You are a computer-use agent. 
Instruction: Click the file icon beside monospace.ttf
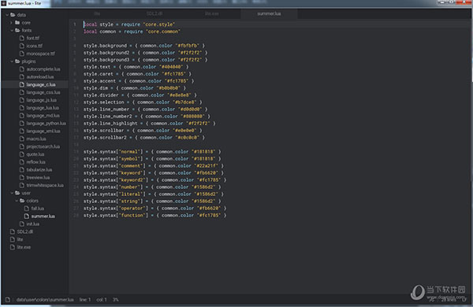(22, 54)
